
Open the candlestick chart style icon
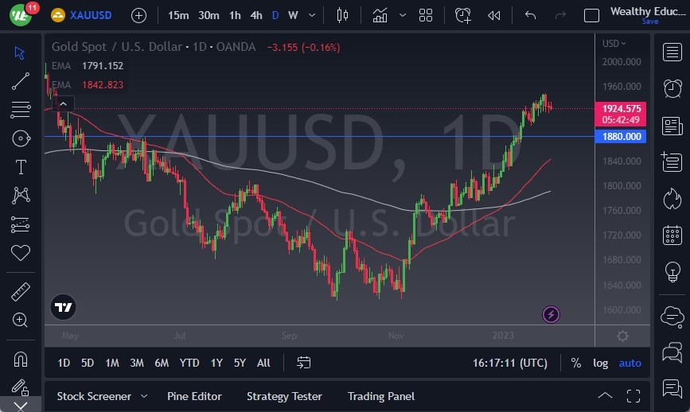click(343, 15)
